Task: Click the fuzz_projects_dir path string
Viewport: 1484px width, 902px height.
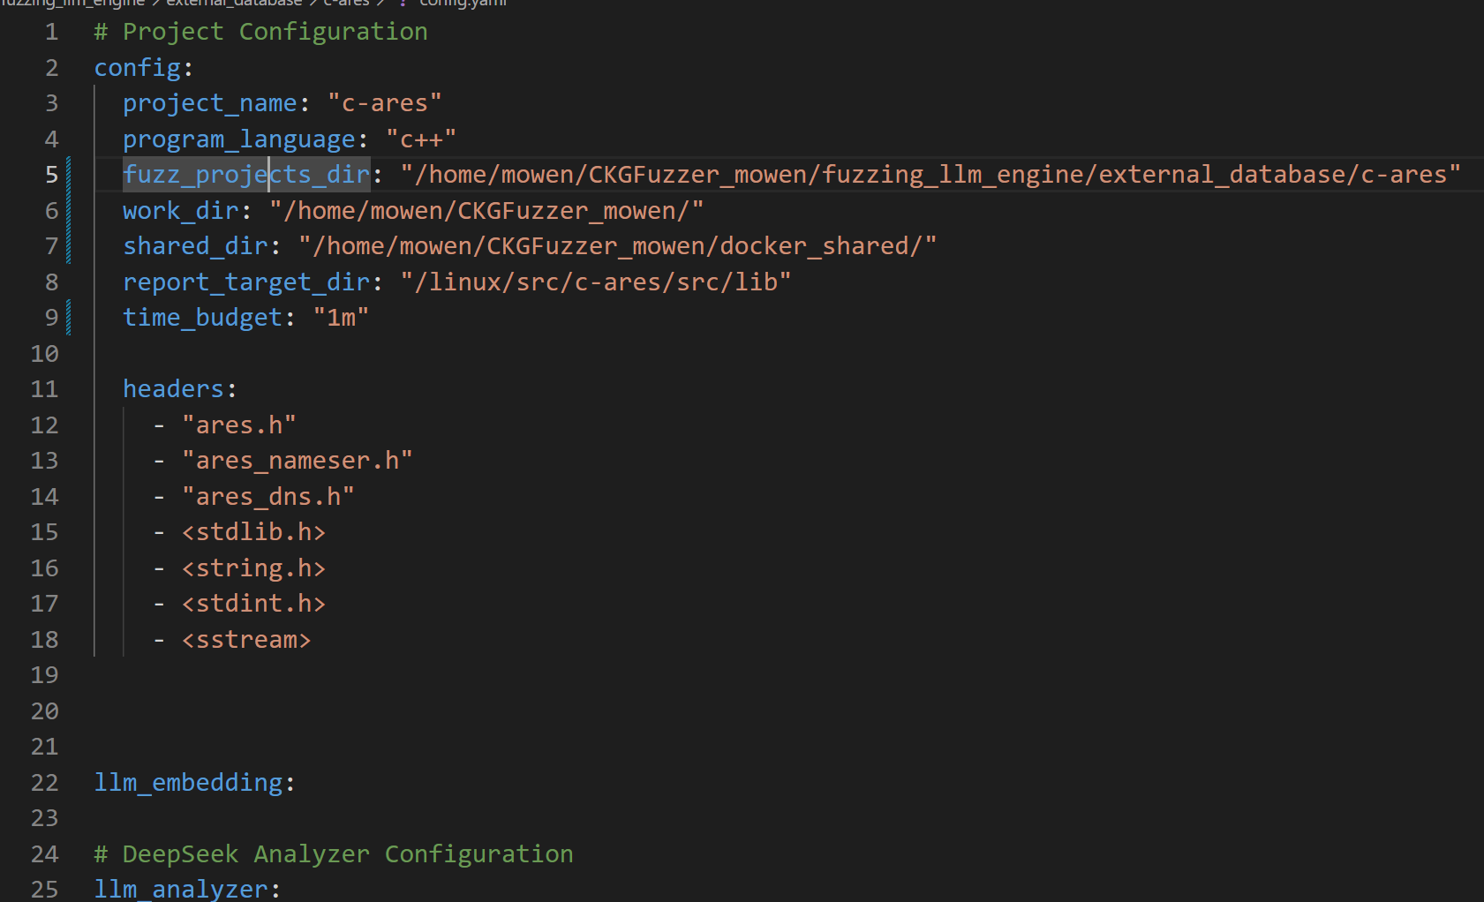Action: click(x=930, y=175)
